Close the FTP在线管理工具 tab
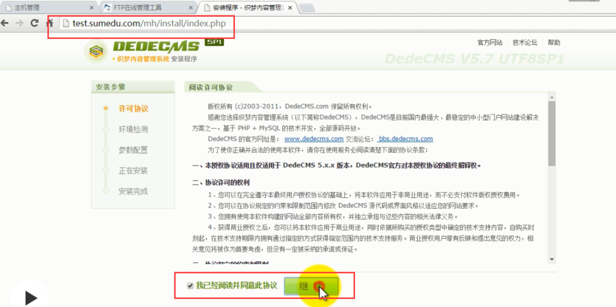 pos(191,7)
